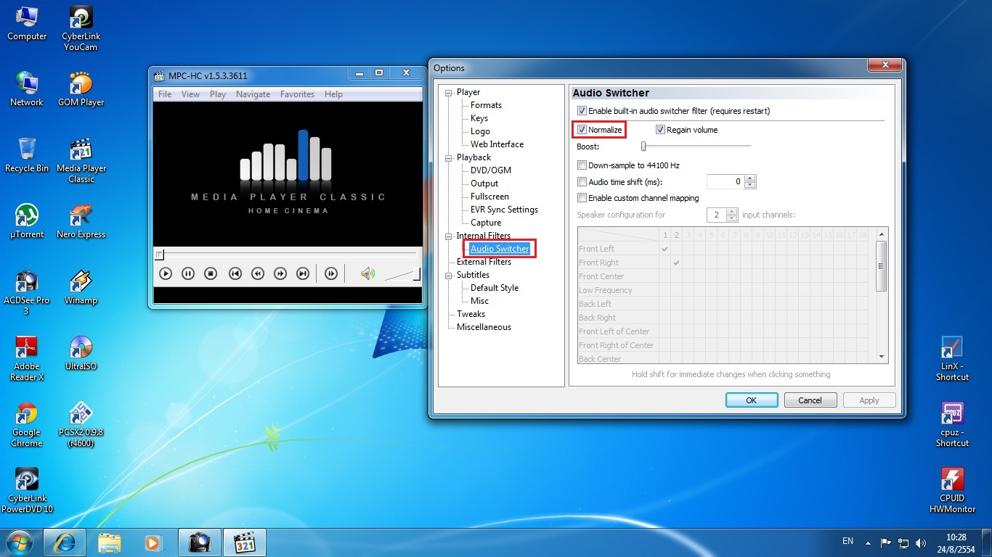Open Help menu in MPC-HC

point(333,94)
